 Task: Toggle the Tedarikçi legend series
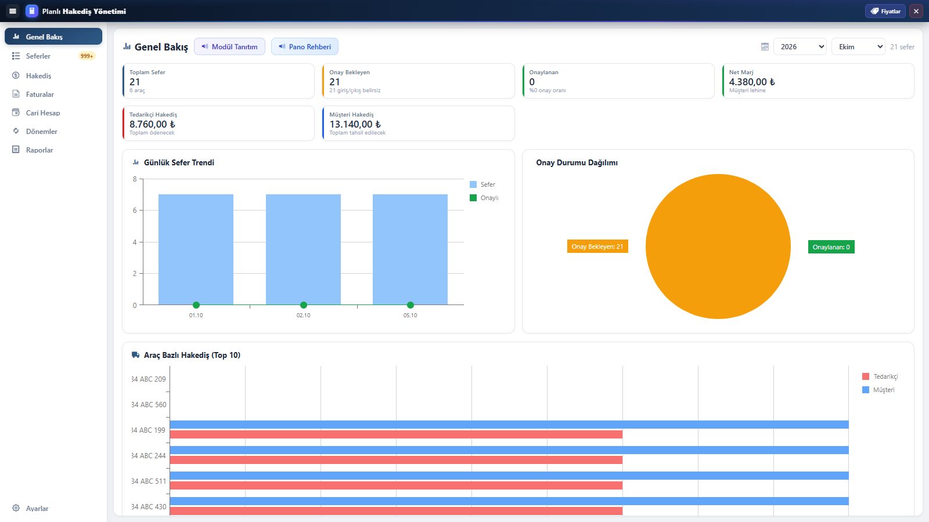(880, 376)
